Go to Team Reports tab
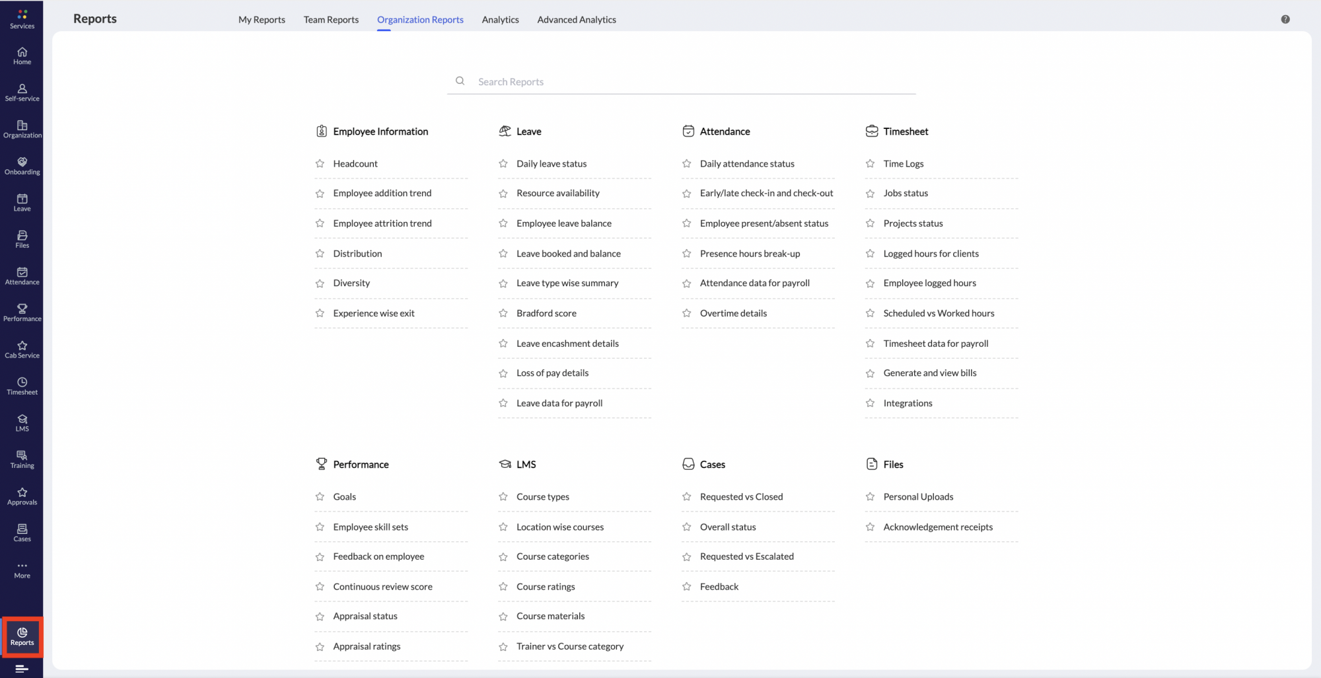The height and width of the screenshot is (678, 1321). (x=331, y=19)
